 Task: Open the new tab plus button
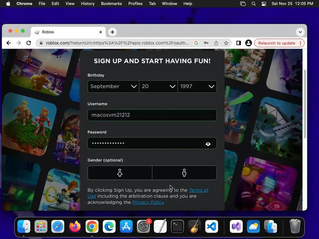[x=112, y=32]
